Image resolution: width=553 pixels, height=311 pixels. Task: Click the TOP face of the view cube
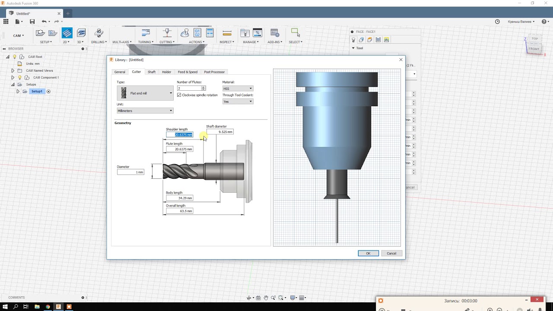pyautogui.click(x=535, y=39)
